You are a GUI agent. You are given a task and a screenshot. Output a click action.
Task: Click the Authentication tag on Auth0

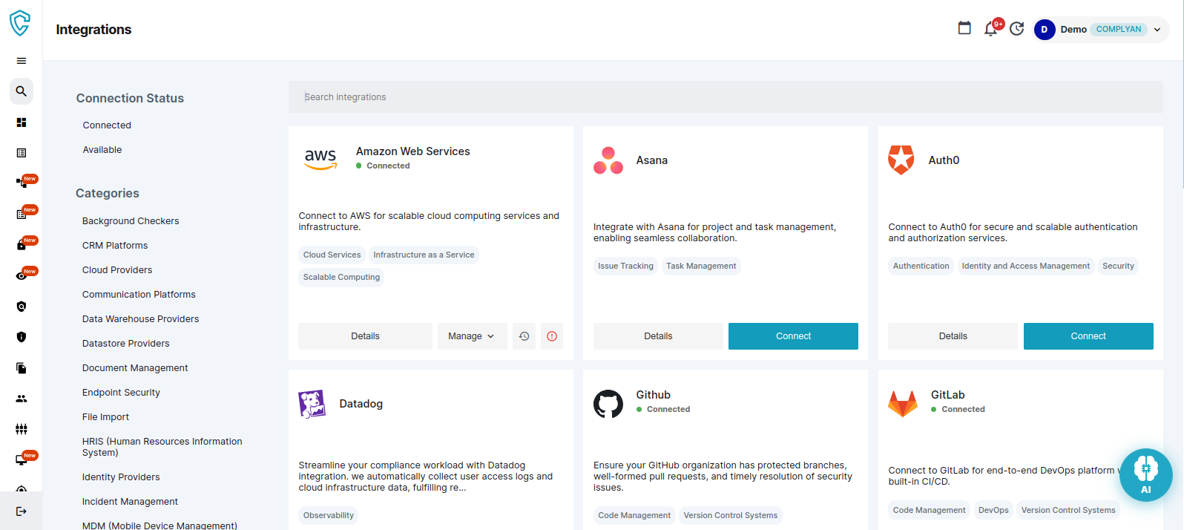[921, 266]
